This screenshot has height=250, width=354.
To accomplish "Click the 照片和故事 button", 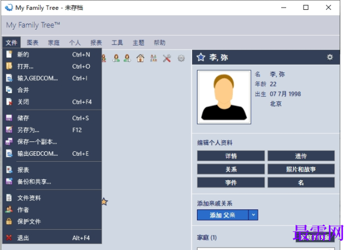I will pyautogui.click(x=301, y=169).
